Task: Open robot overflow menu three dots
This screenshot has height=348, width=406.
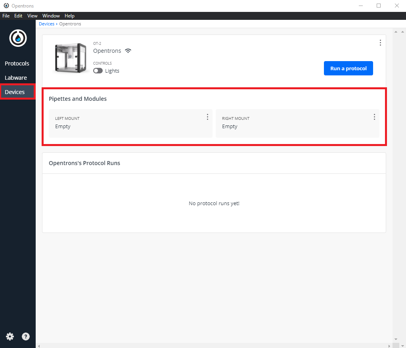Action: pyautogui.click(x=380, y=43)
